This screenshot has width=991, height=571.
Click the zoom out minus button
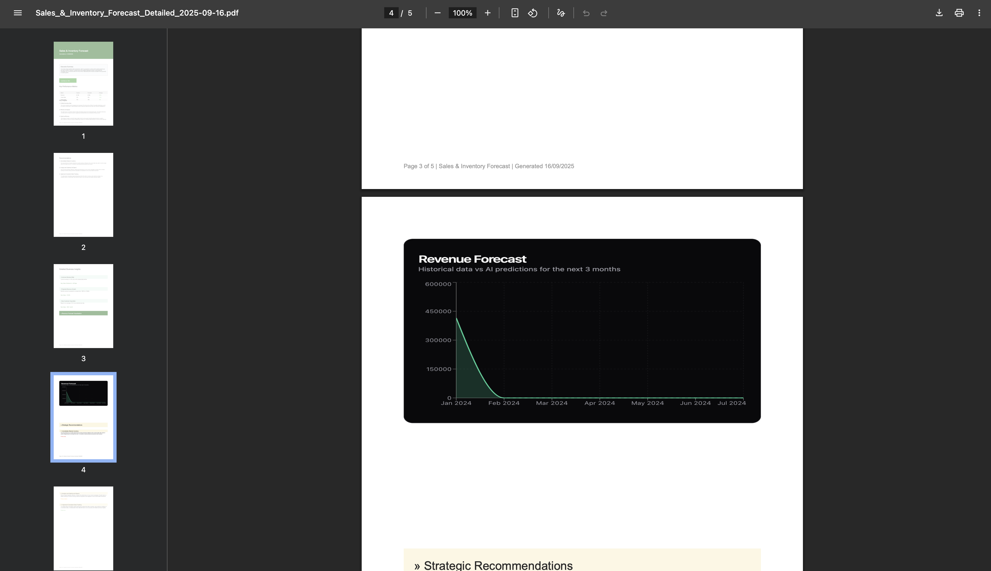[438, 13]
